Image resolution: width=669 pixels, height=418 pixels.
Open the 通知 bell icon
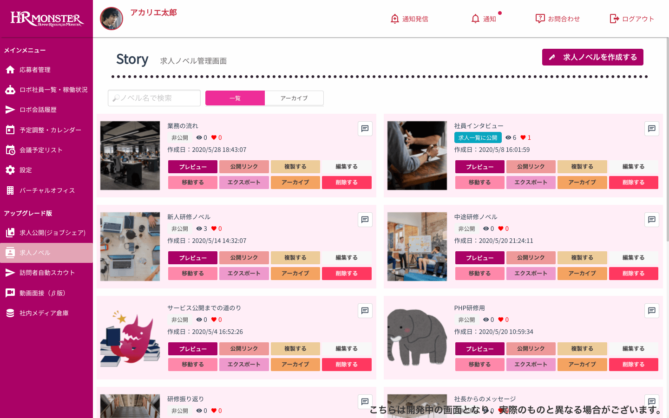pos(475,19)
